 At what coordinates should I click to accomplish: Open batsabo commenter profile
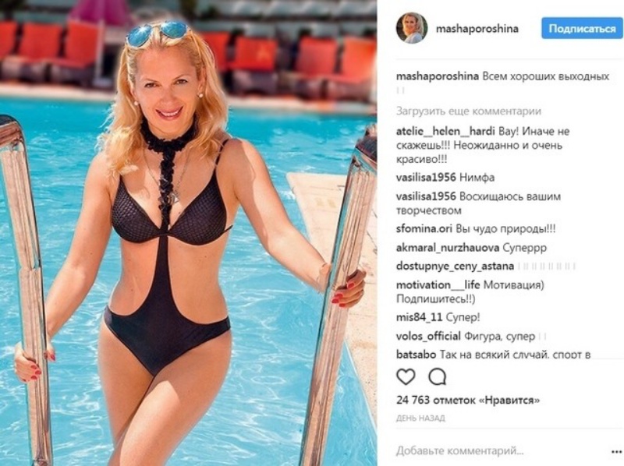416,354
